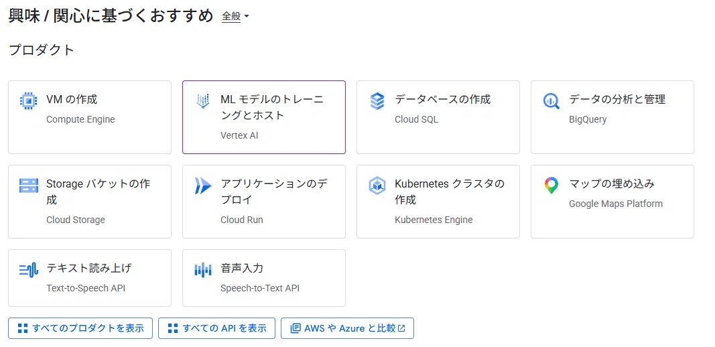Screen dimensions: 715x347
Task: Click the Cloud Storage bucket icon
Action: click(29, 185)
